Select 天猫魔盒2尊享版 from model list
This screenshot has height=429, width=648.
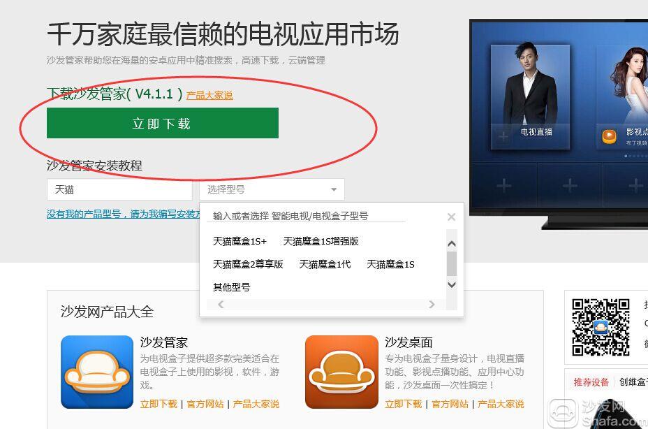click(248, 264)
